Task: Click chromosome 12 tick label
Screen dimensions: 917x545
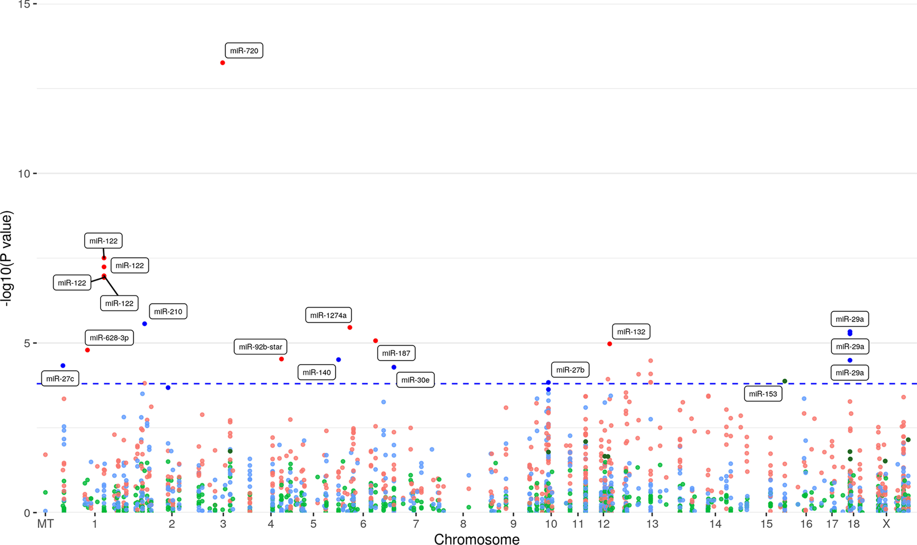Action: tap(604, 524)
